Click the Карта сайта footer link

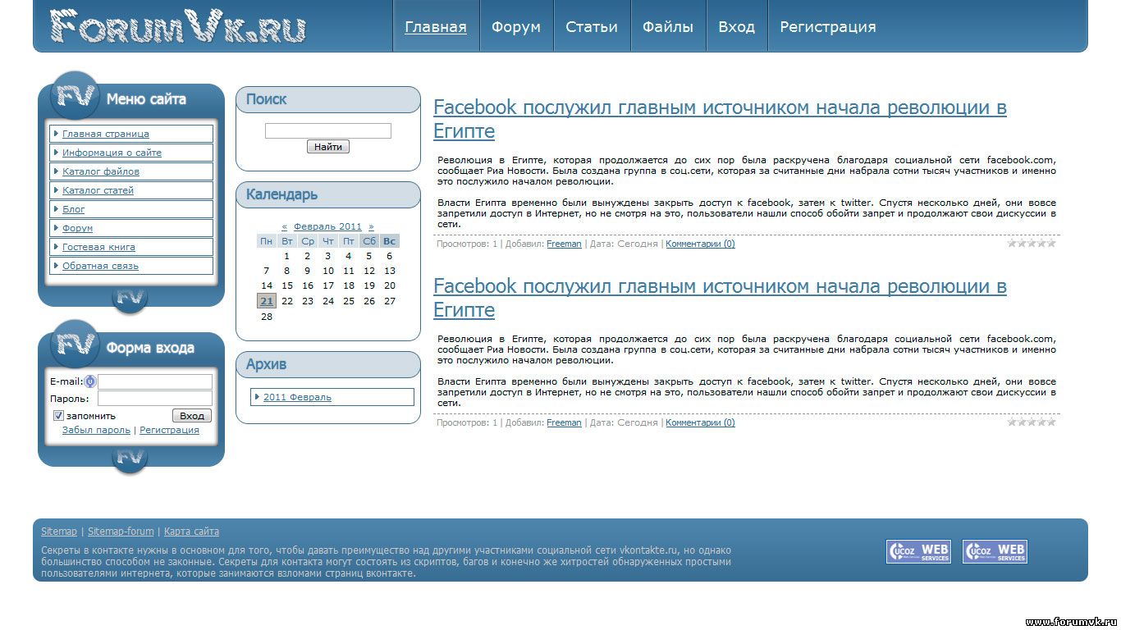click(191, 532)
